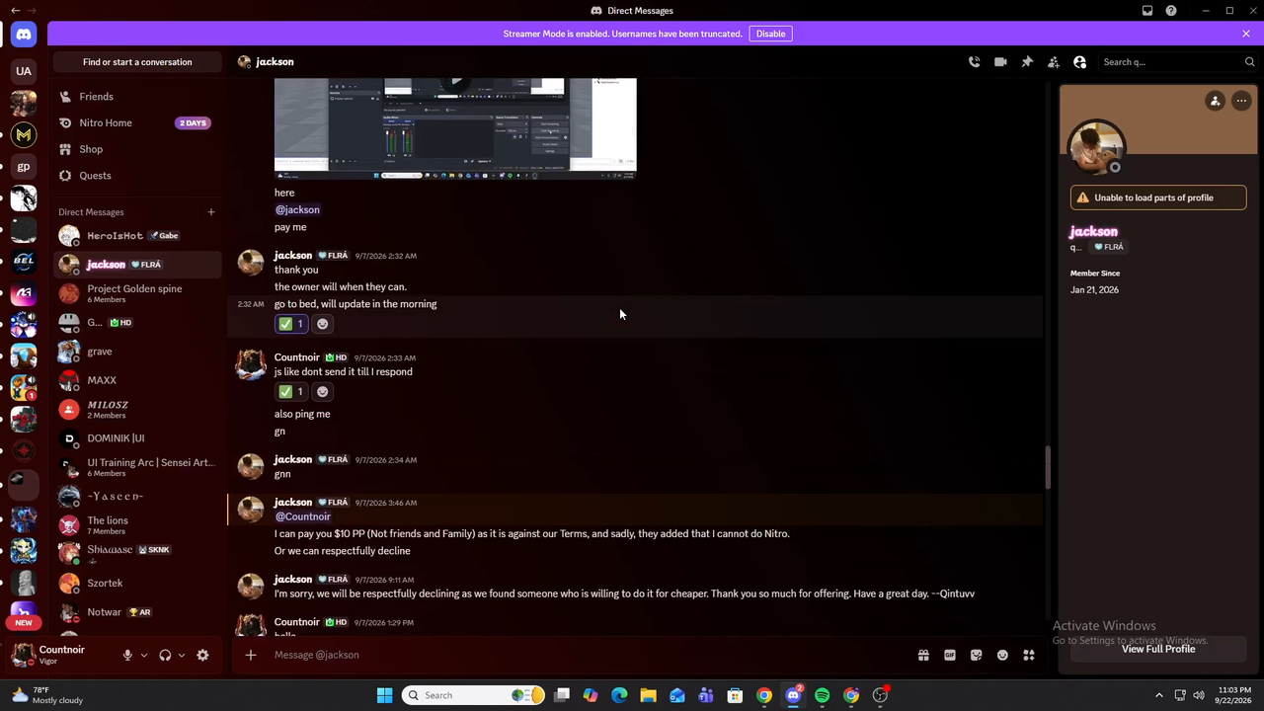Viewport: 1264px width, 711px height.
Task: Open the Project Golden spine group DM
Action: pos(136,293)
